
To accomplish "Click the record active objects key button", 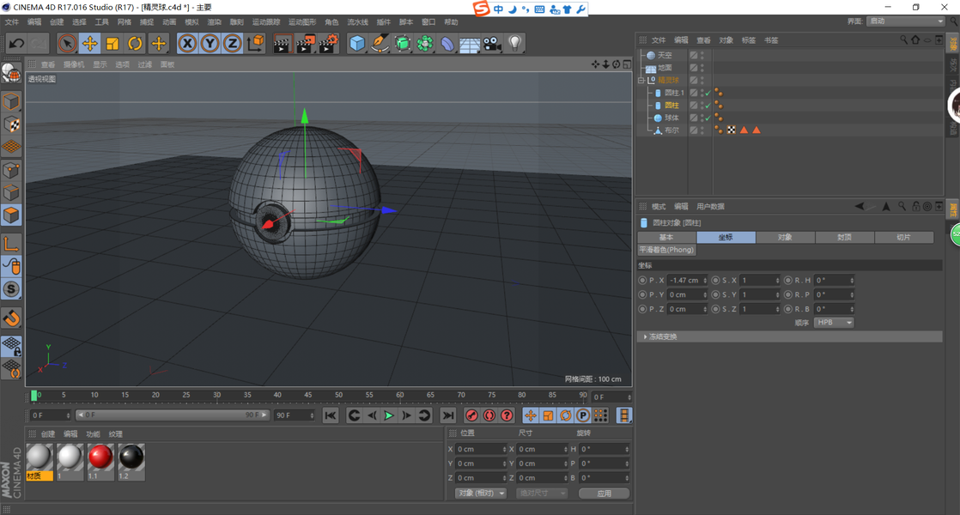I will point(471,416).
